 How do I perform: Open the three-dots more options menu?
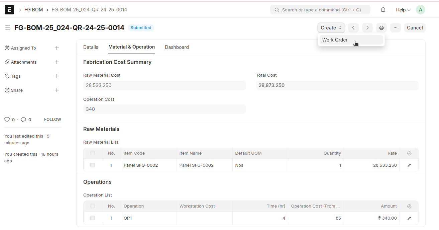(396, 28)
